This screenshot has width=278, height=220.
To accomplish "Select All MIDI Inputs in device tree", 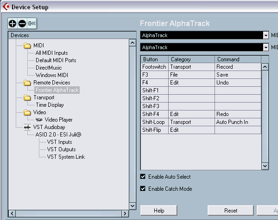I will pos(51,53).
